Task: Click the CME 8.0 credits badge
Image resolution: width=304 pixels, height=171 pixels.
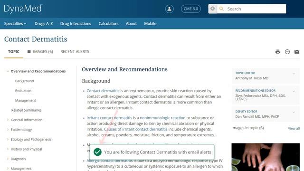Action: pos(191,9)
